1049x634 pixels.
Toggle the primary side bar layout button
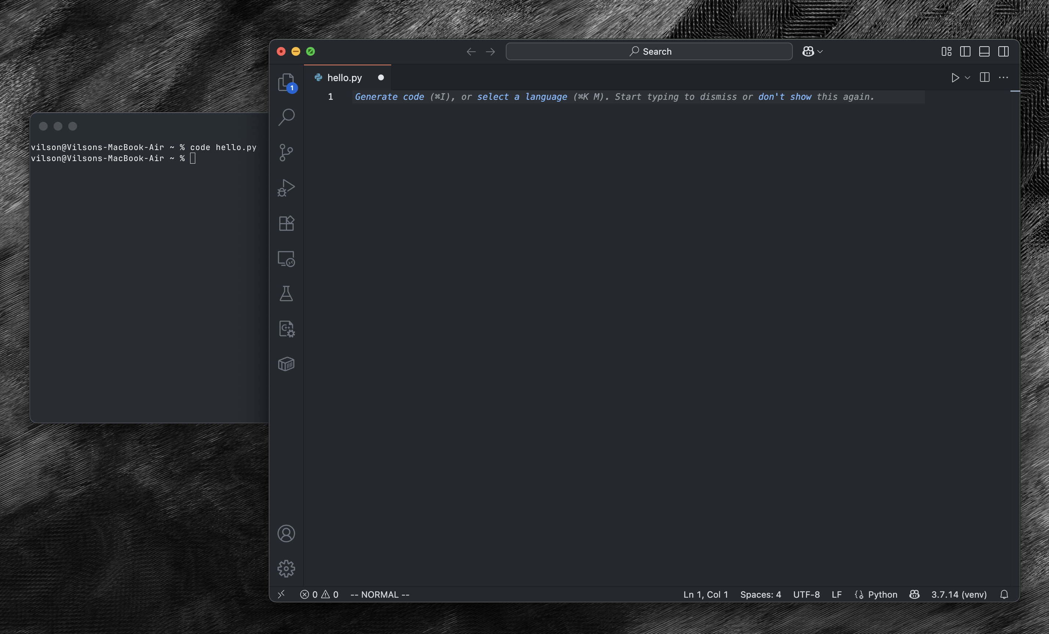pos(965,51)
